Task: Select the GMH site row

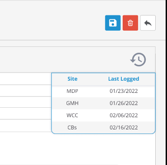Action: click(103, 103)
